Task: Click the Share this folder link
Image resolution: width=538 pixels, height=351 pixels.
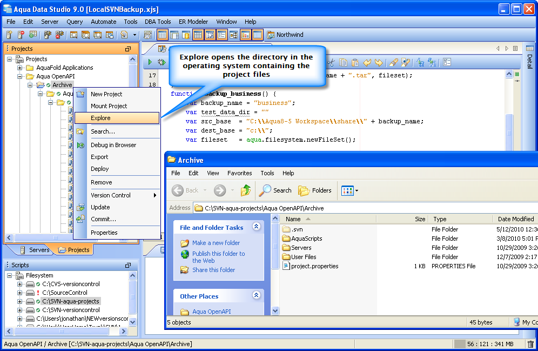Action: (213, 270)
